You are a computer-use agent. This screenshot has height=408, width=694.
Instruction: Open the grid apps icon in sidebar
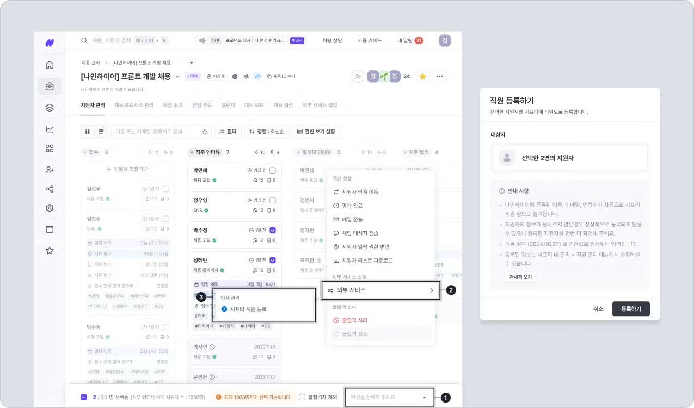click(50, 149)
